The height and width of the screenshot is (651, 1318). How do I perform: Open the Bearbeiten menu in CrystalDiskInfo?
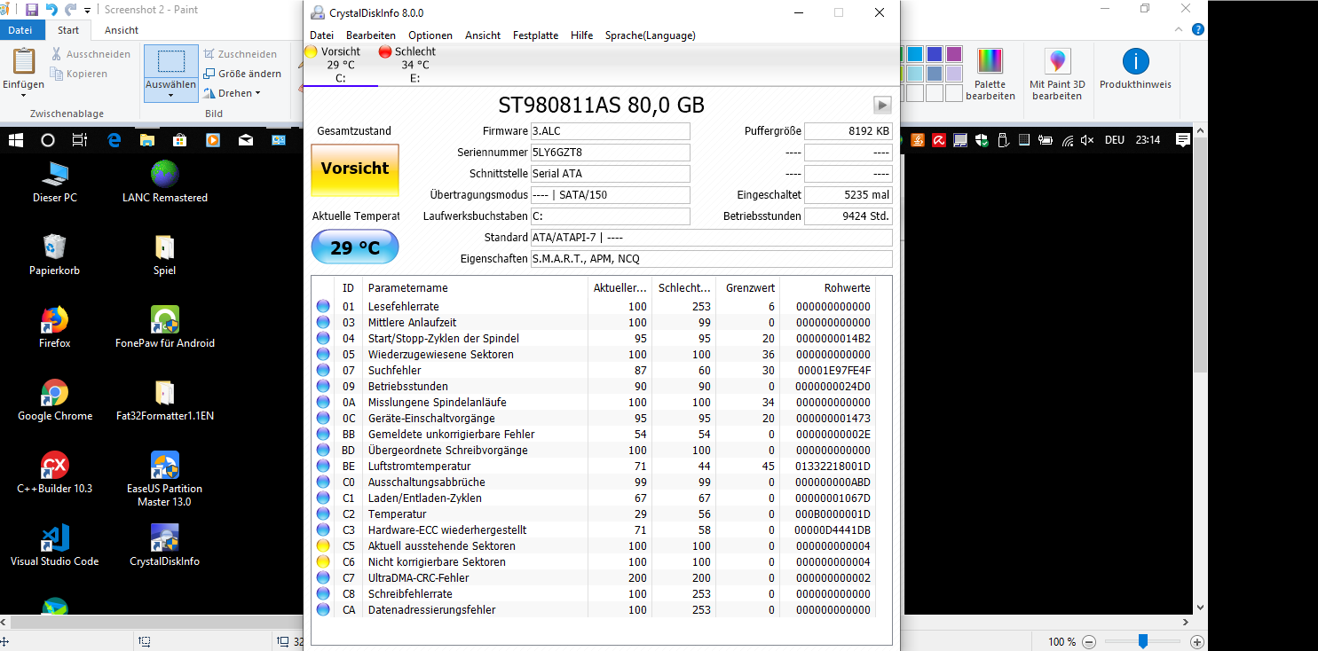pyautogui.click(x=371, y=35)
